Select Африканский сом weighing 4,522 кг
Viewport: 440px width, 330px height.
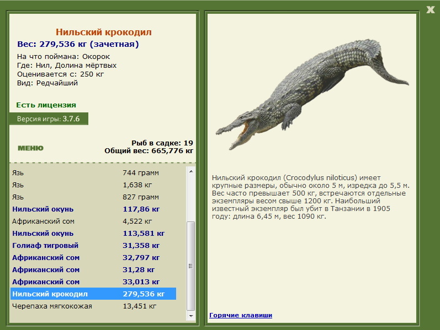pyautogui.click(x=93, y=221)
